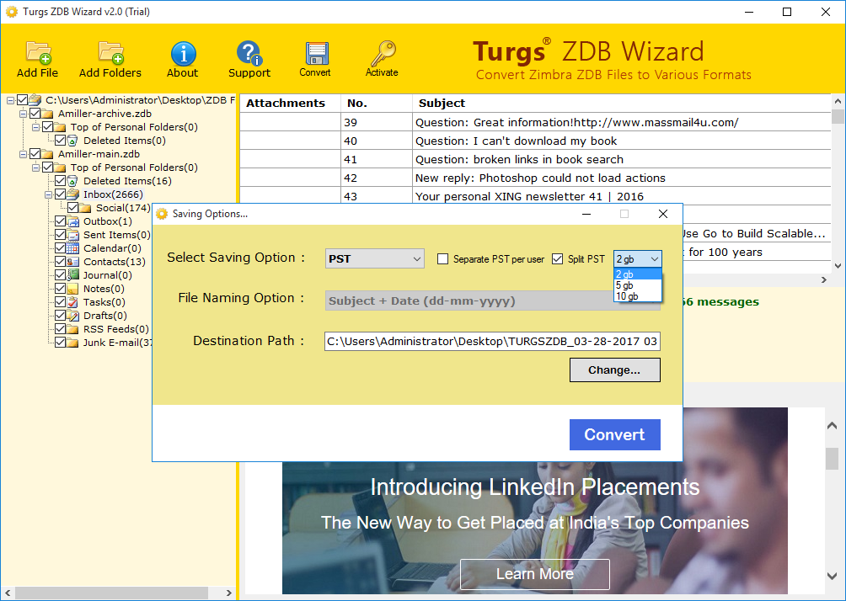The width and height of the screenshot is (846, 601).
Task: Click the Sent Items(0) folder icon
Action: tap(72, 235)
